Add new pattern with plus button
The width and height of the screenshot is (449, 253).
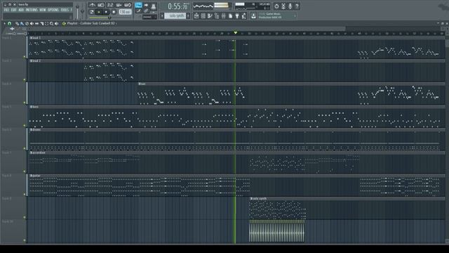[188, 15]
